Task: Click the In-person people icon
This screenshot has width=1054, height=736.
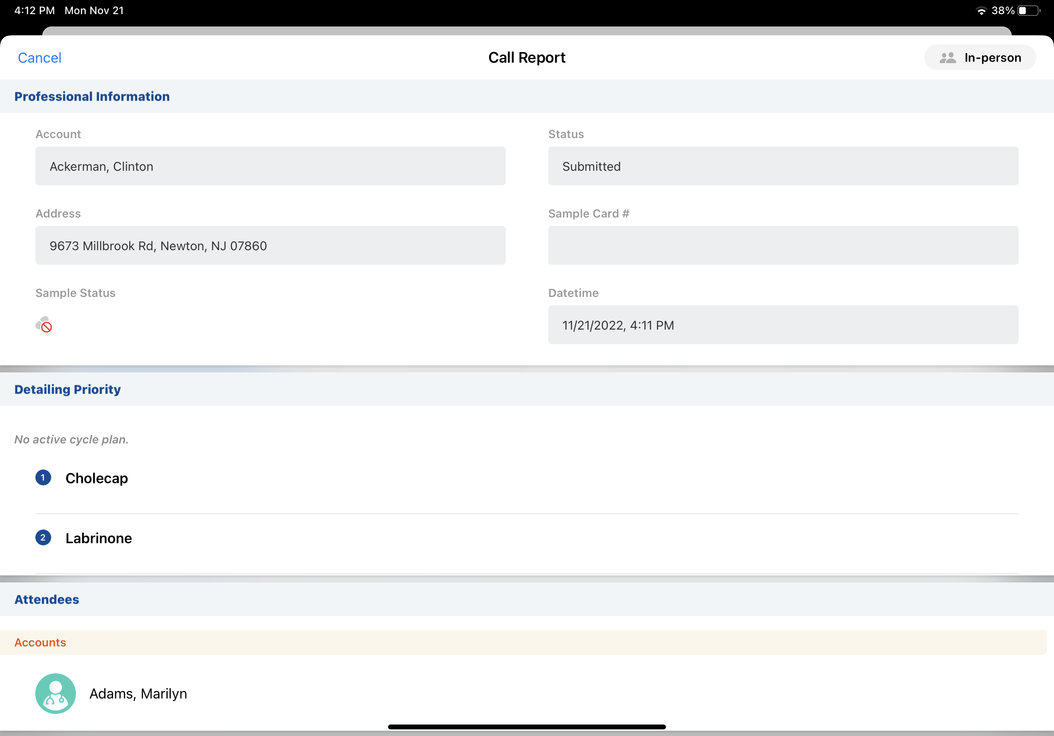Action: point(948,58)
